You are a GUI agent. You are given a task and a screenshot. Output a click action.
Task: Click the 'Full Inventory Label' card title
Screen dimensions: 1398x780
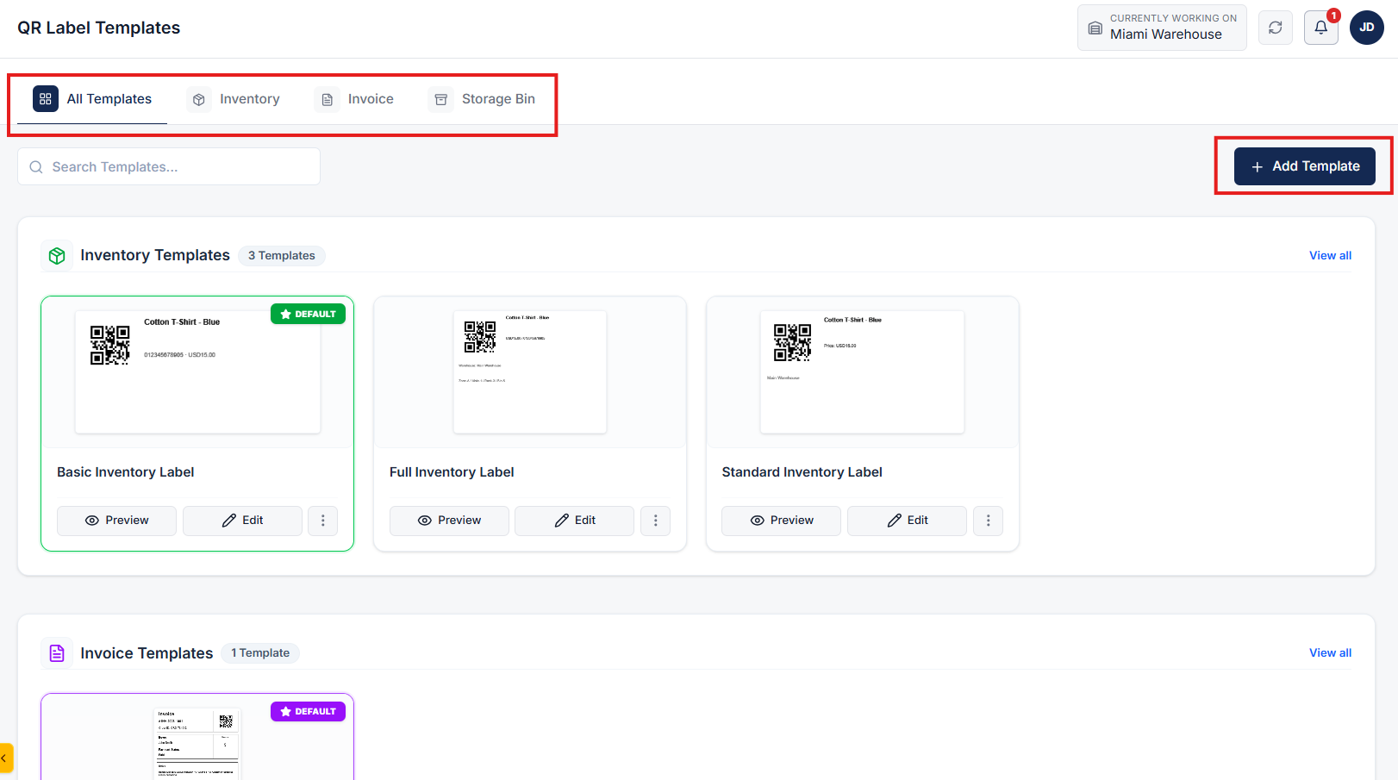(x=452, y=472)
